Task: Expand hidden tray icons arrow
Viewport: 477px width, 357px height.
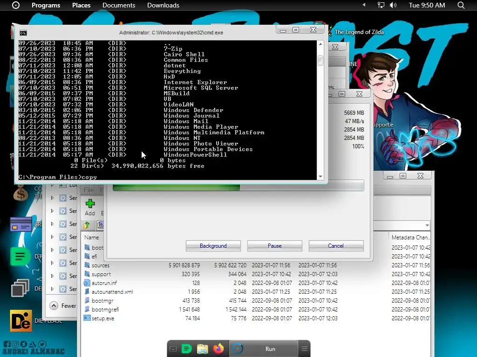Action: [x=363, y=5]
